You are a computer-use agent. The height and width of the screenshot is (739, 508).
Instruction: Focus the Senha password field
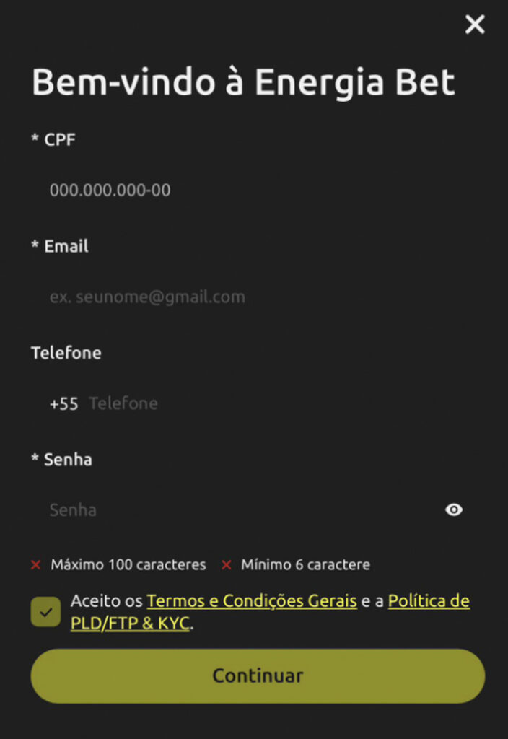click(216, 510)
